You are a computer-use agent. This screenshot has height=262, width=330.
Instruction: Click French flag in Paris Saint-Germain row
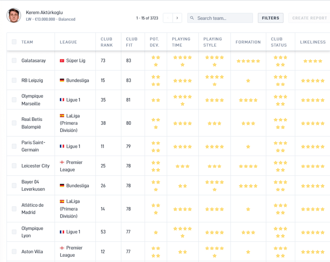click(x=62, y=146)
